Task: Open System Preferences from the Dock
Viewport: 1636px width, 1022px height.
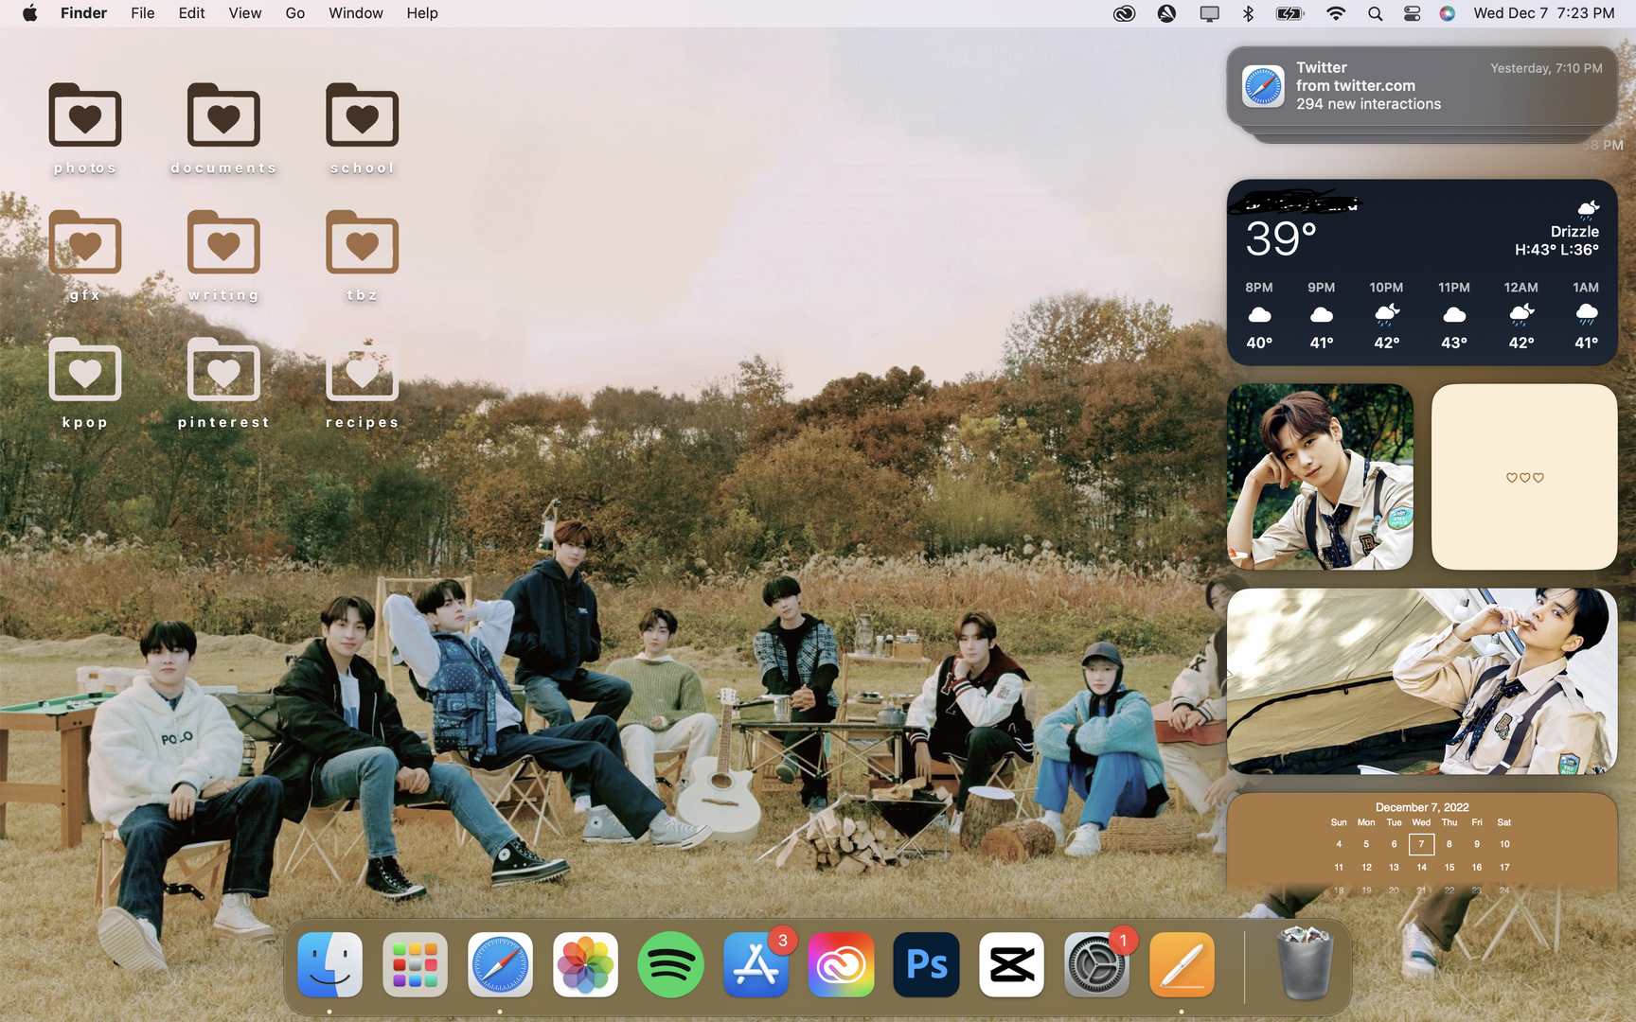Action: coord(1096,965)
